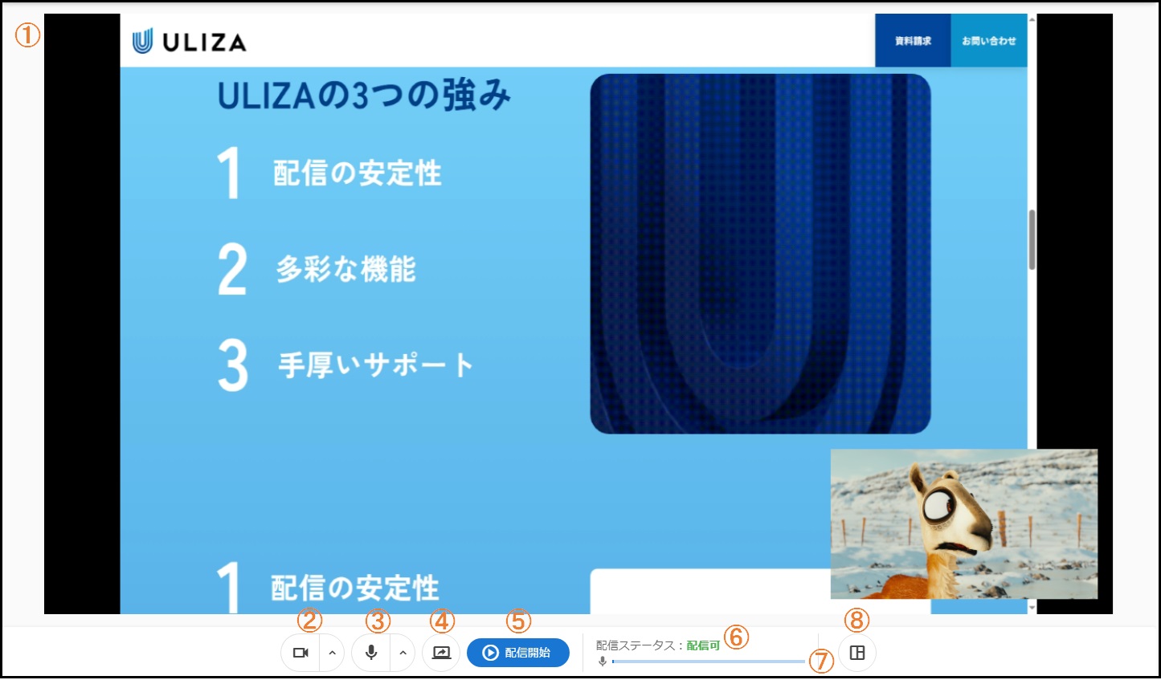Screen dimensions: 1161x680
Task: Select the llama camera picture-in-picture thumbnail
Action: pyautogui.click(x=963, y=523)
